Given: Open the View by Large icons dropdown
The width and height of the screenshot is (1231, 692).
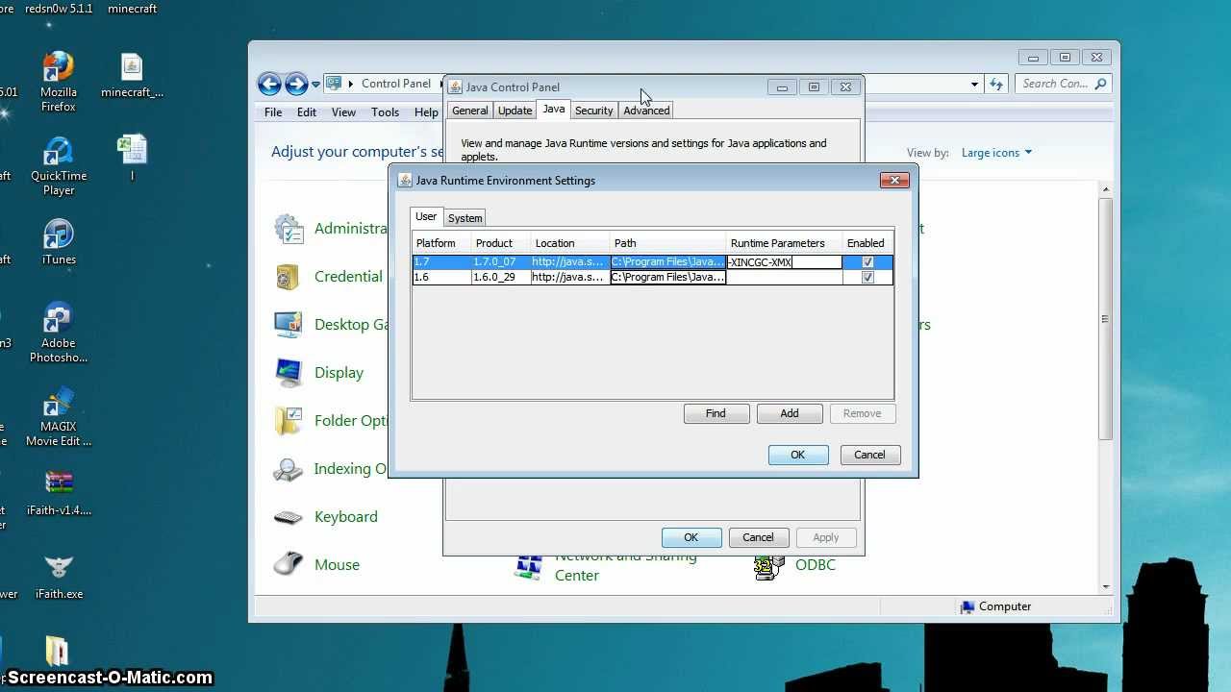Looking at the screenshot, I should [996, 153].
